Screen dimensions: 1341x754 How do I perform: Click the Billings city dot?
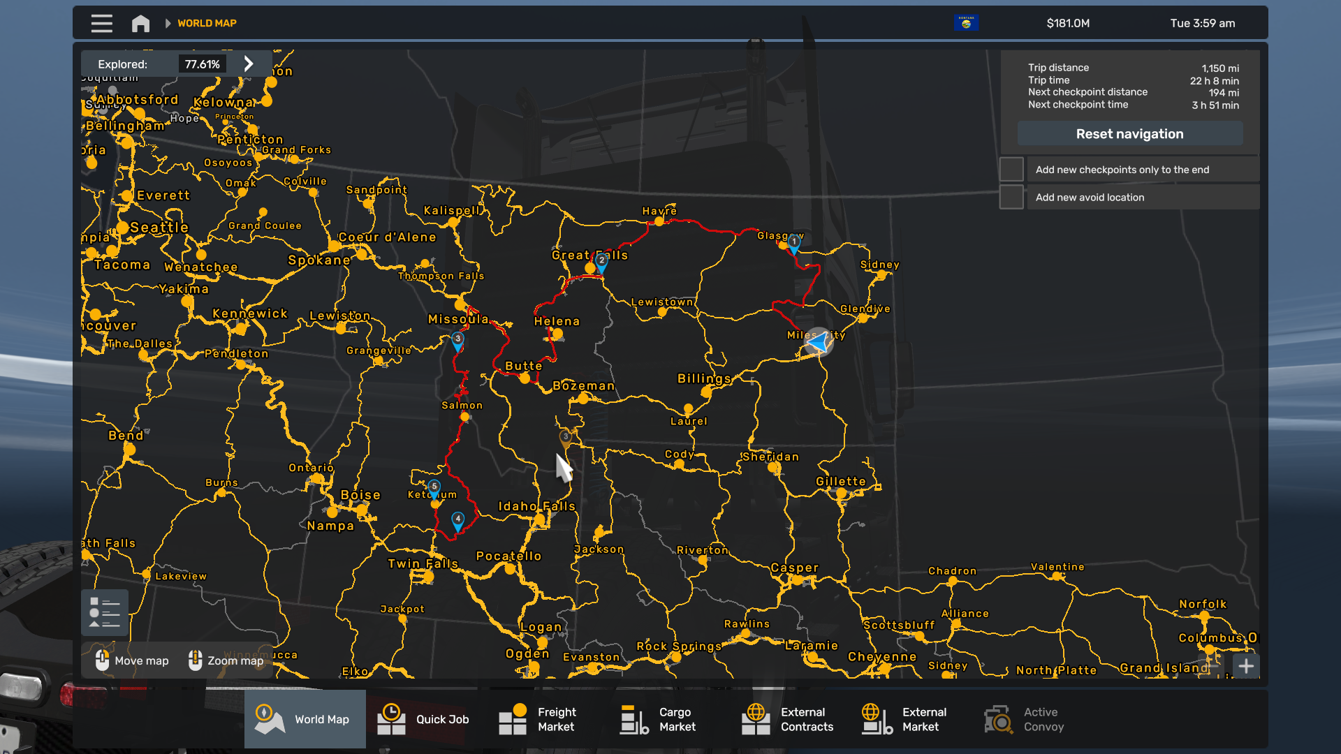pos(706,392)
